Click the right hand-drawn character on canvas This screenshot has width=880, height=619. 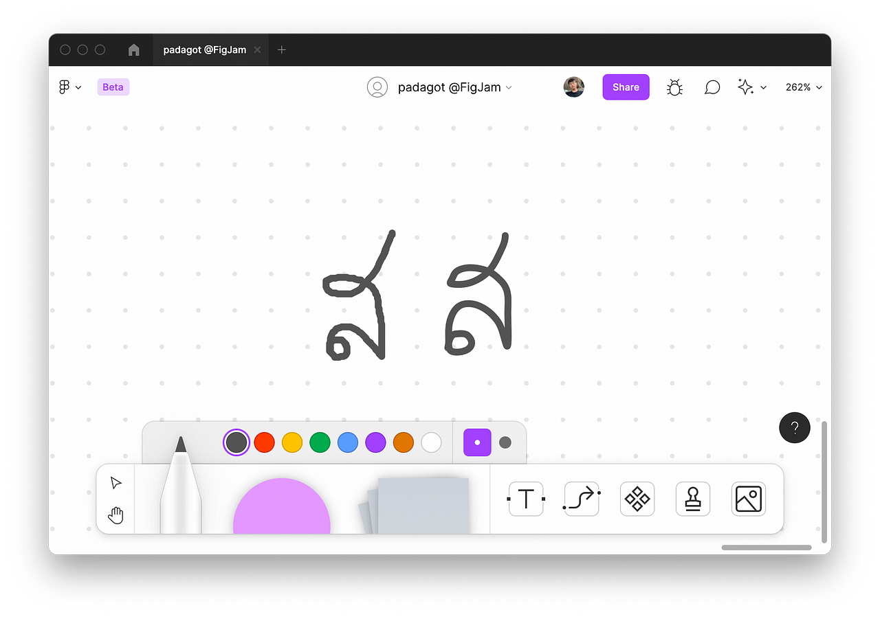coord(479,294)
